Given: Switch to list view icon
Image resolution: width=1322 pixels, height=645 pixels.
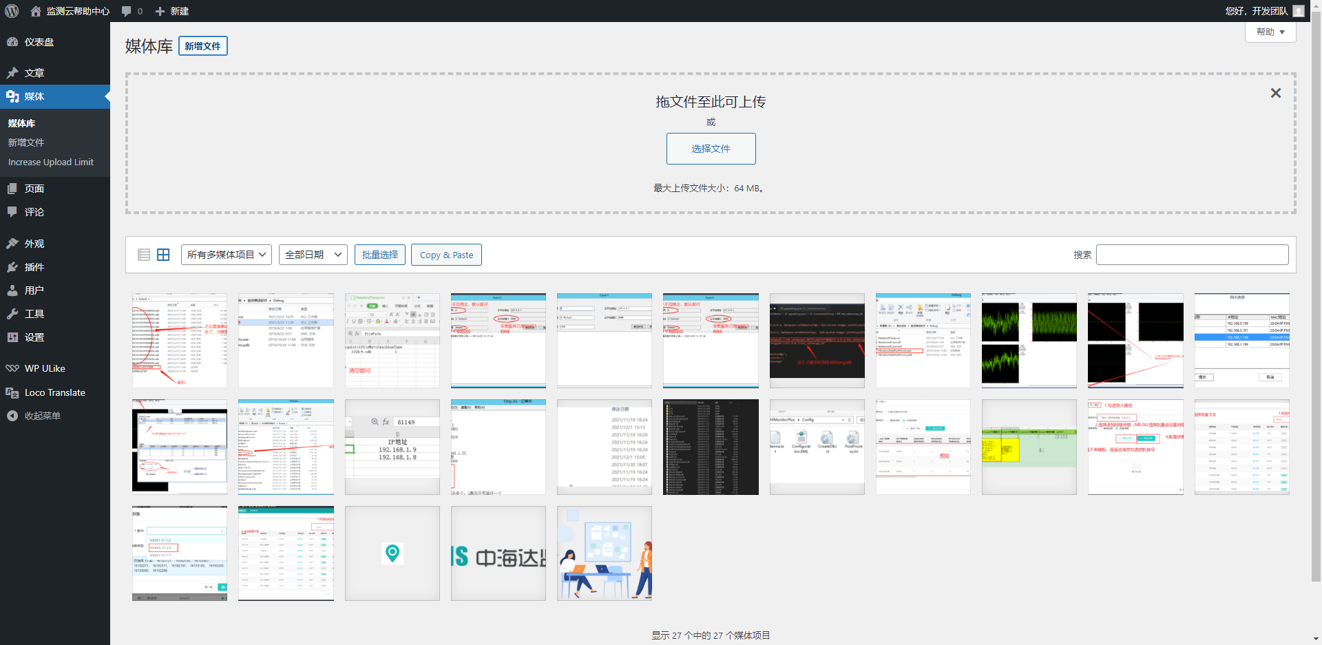Looking at the screenshot, I should point(144,255).
